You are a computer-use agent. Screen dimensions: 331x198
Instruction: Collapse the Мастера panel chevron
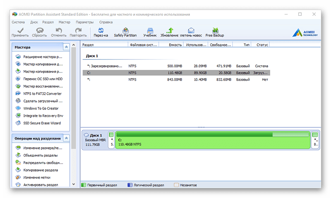[x=66, y=47]
